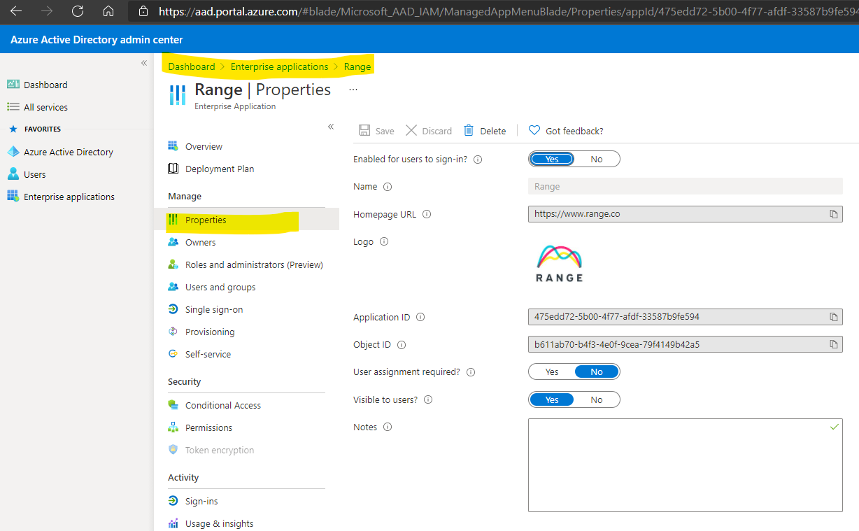The height and width of the screenshot is (531, 859).
Task: Click info icon beside Application ID
Action: 420,317
